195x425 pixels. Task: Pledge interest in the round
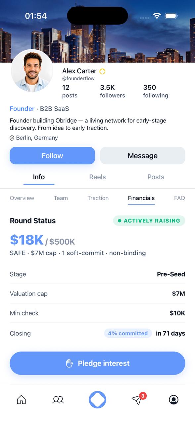click(x=97, y=363)
